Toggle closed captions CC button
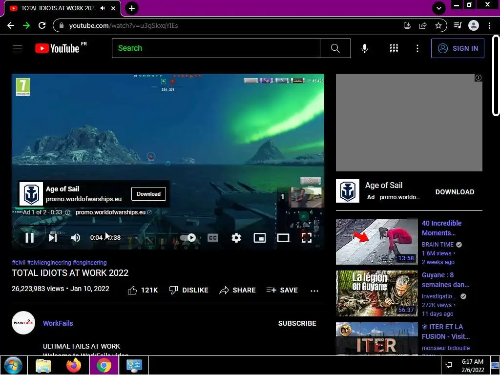Image resolution: width=500 pixels, height=375 pixels. click(213, 238)
